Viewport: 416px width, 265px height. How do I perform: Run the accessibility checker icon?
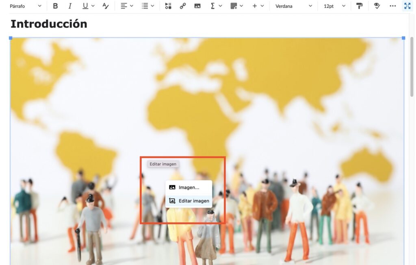377,6
